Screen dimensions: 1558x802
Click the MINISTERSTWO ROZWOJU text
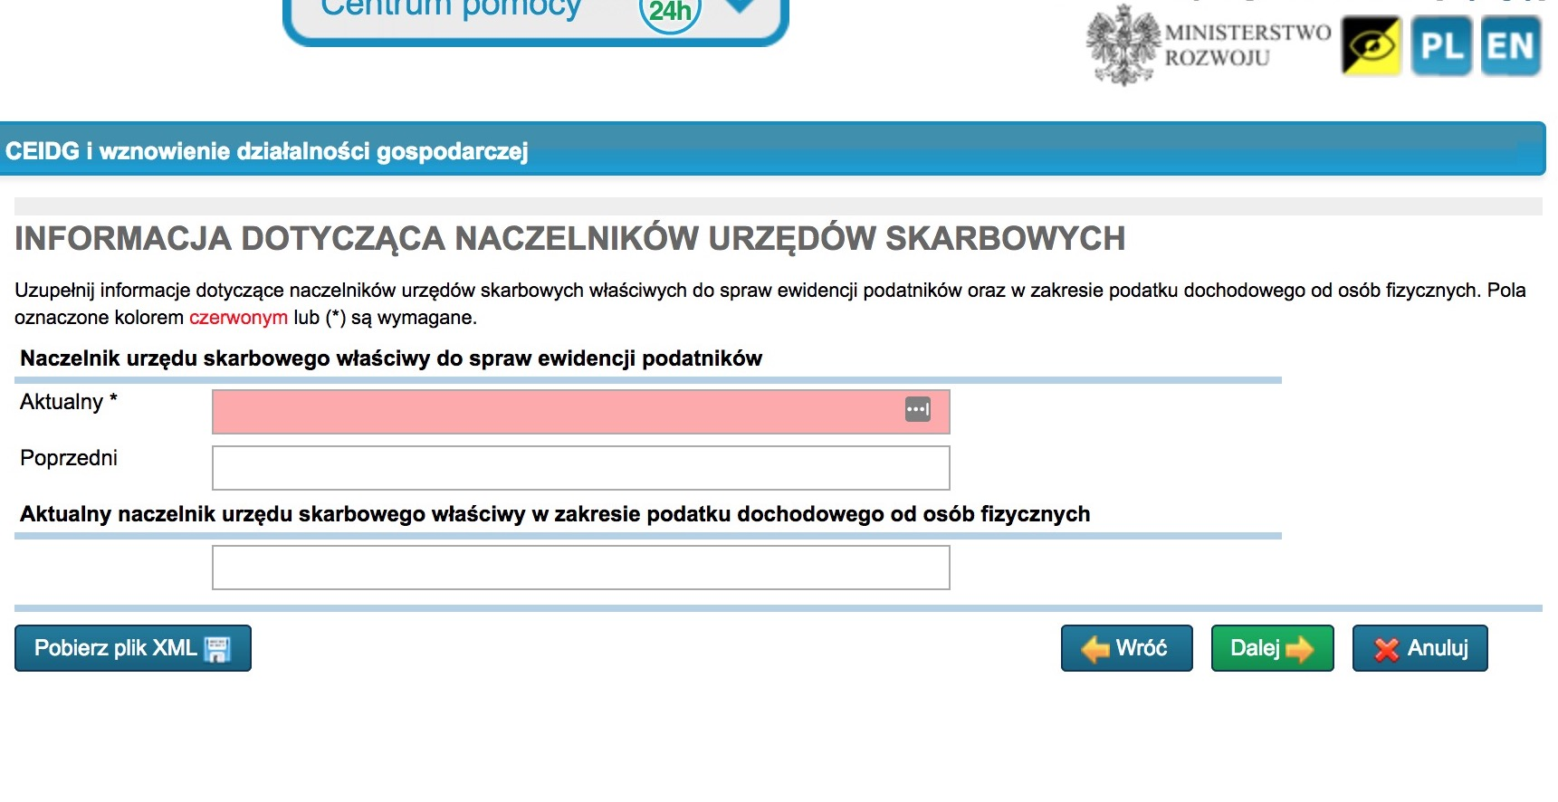[1247, 45]
